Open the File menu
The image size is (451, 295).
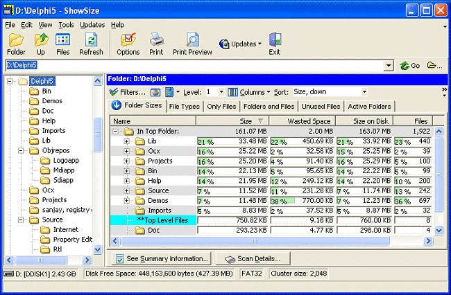(x=10, y=25)
